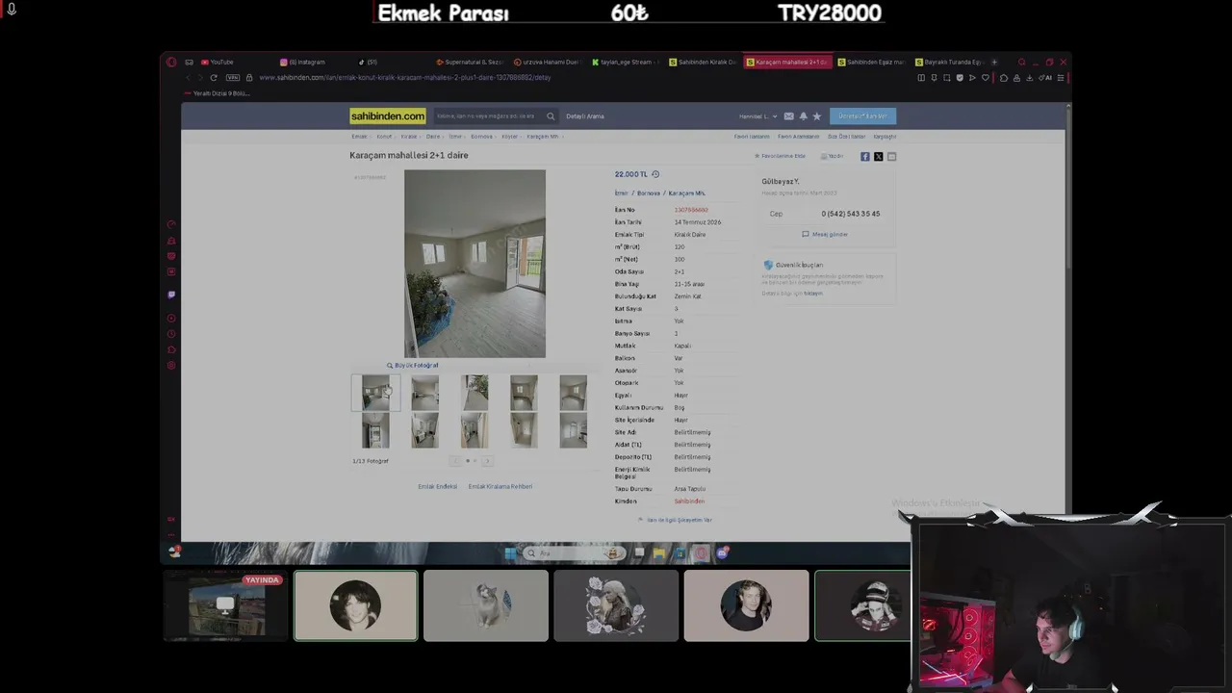Click the browser address bar URL
This screenshot has height=693, width=1232.
click(x=404, y=77)
